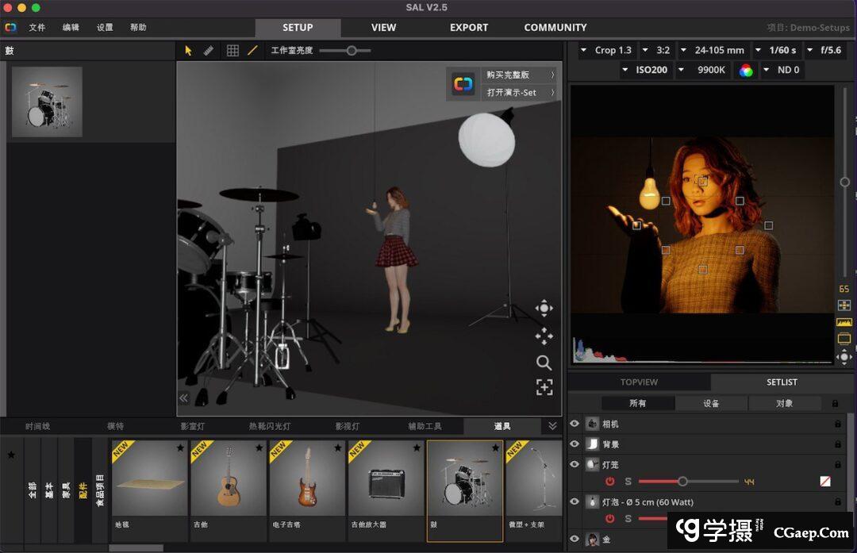Toggle visibility of 背景 in setlist
The image size is (857, 553).
575,444
